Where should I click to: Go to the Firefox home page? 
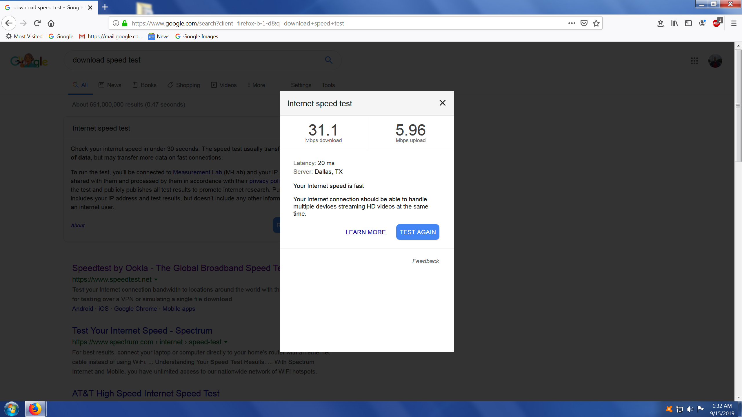pos(51,23)
